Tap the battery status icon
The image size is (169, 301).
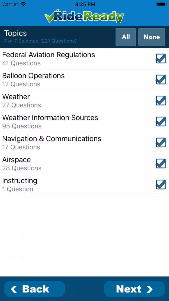point(162,4)
